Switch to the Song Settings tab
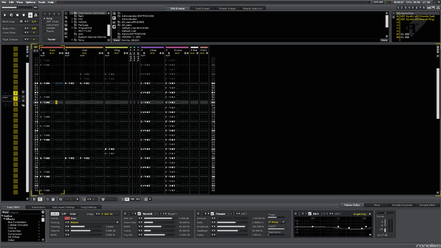The height and width of the screenshot is (248, 441). pyautogui.click(x=89, y=207)
